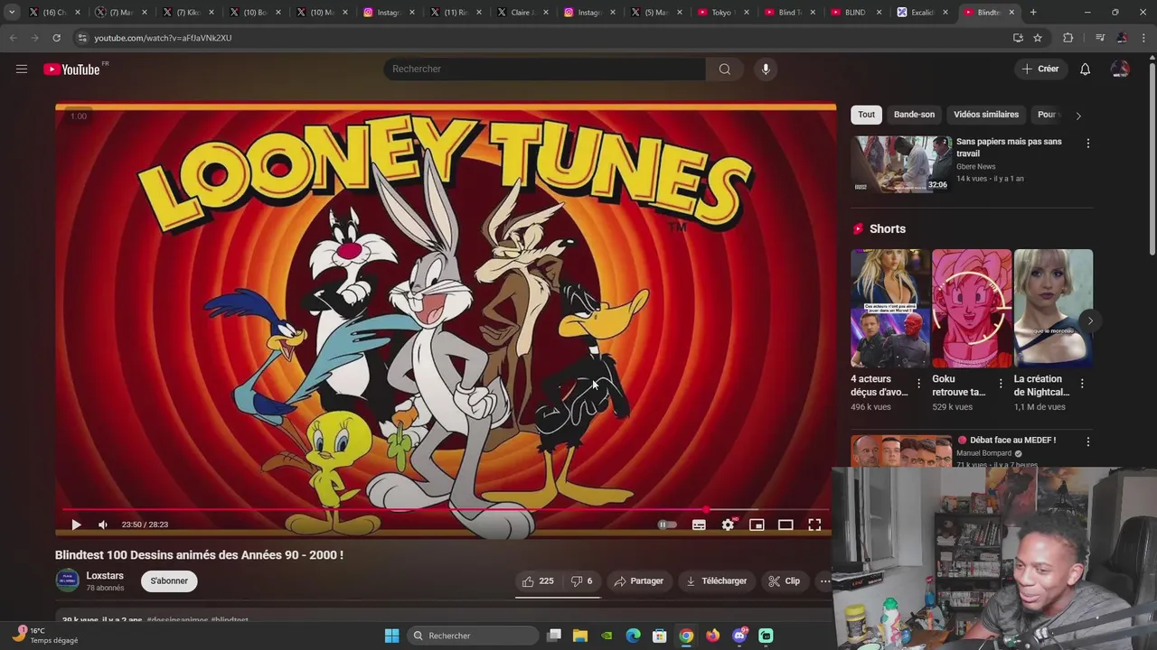Click the #dessinsanimes hashtag link
The image size is (1157, 650).
click(x=177, y=620)
